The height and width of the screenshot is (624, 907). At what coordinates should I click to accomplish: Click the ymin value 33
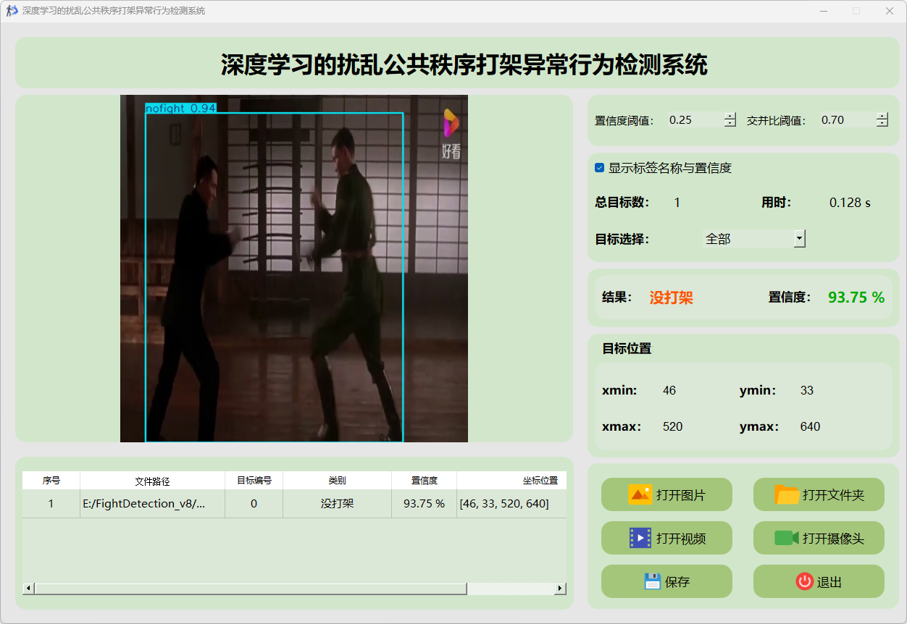click(x=807, y=391)
